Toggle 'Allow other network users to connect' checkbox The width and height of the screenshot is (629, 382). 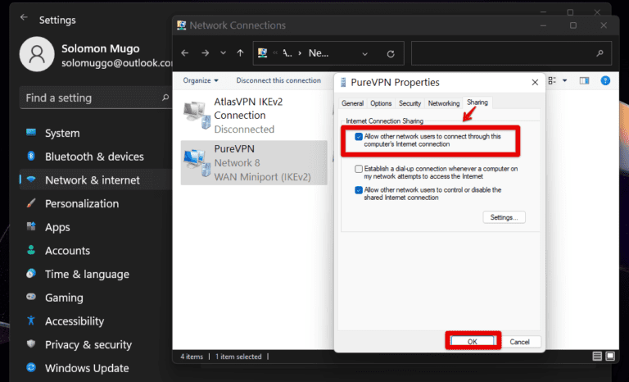coord(359,137)
